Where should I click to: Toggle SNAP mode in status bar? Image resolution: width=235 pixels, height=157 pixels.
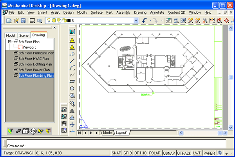tap(116, 153)
